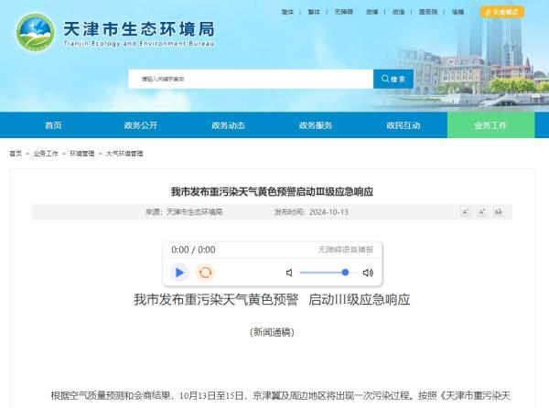The height and width of the screenshot is (408, 549).
Task: Adjust the audio volume slider
Action: pos(324,273)
